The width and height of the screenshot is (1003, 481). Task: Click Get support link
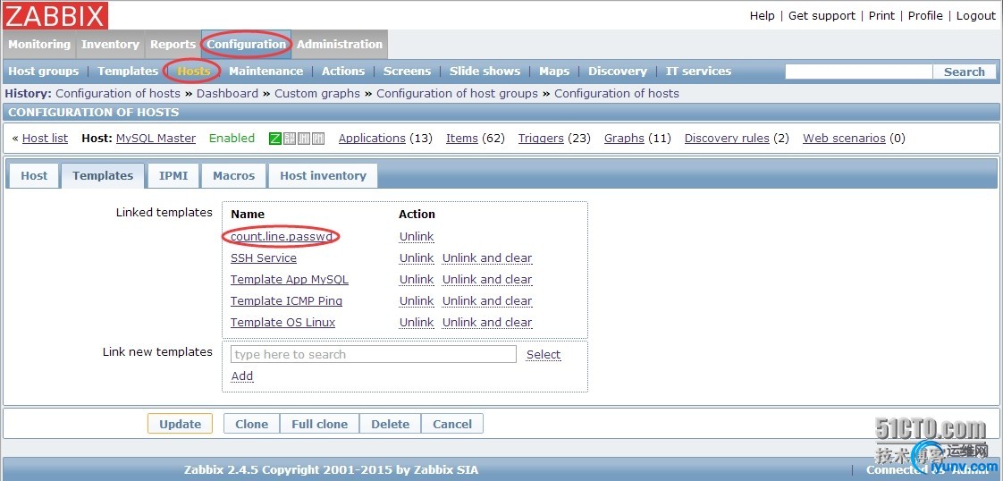tap(822, 16)
